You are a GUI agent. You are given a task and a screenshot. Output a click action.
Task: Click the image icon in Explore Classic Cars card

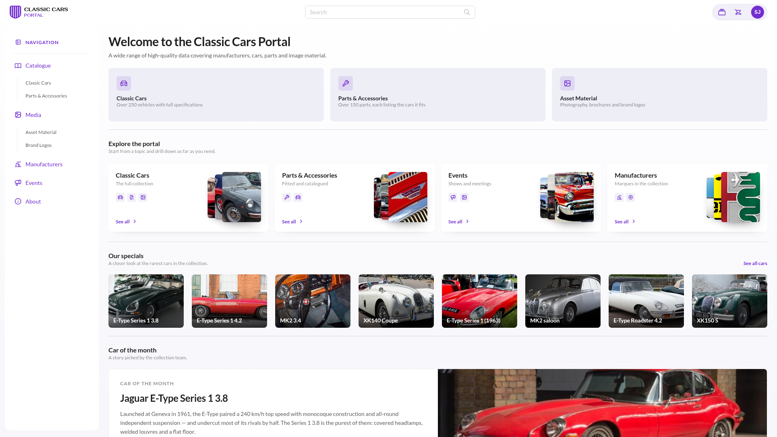143,197
